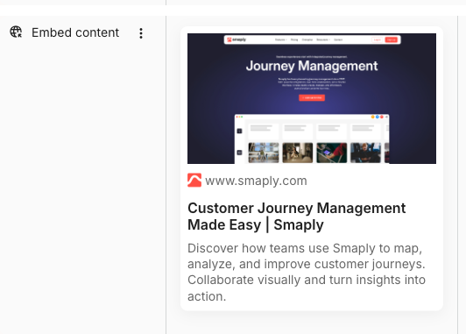Click the Customer Journey Management Made Easy title
The image size is (466, 334).
[x=297, y=217]
